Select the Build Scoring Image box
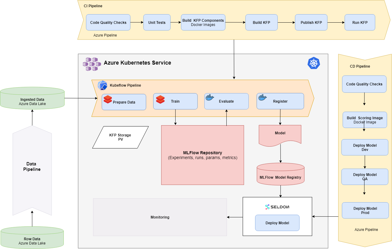This screenshot has height=249, width=392. 365,120
